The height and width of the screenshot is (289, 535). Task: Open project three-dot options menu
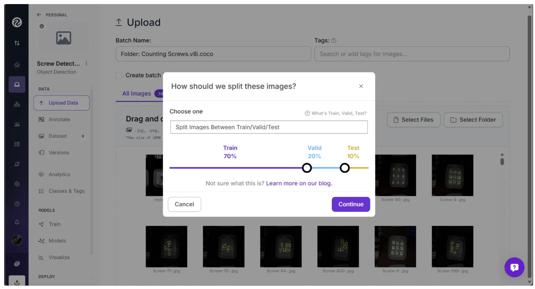coord(86,64)
